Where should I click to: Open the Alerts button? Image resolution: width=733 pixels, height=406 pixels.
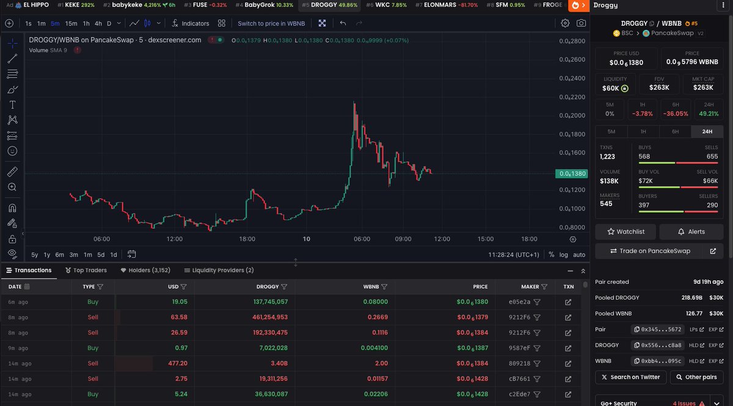coord(691,231)
